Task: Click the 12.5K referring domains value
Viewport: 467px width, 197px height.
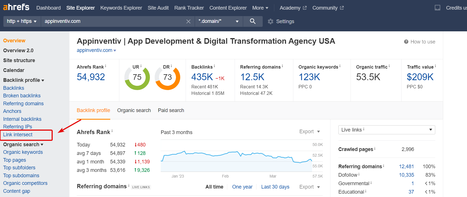Action: (252, 77)
